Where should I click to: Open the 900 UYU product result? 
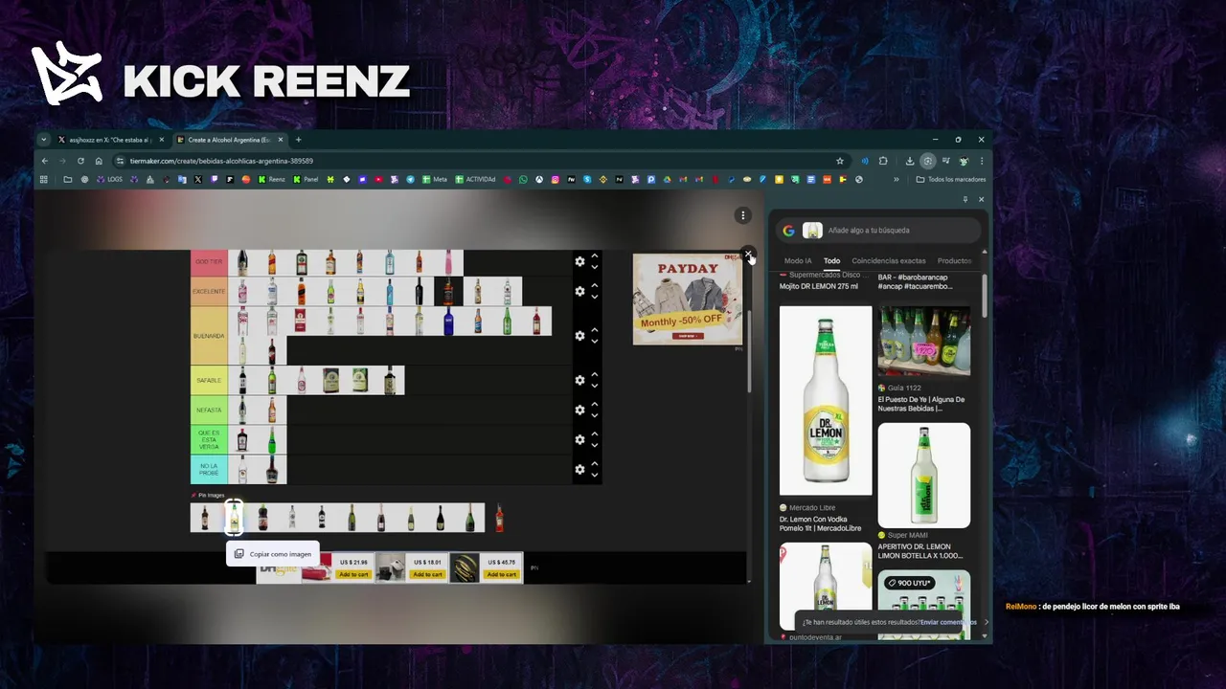coord(924,603)
